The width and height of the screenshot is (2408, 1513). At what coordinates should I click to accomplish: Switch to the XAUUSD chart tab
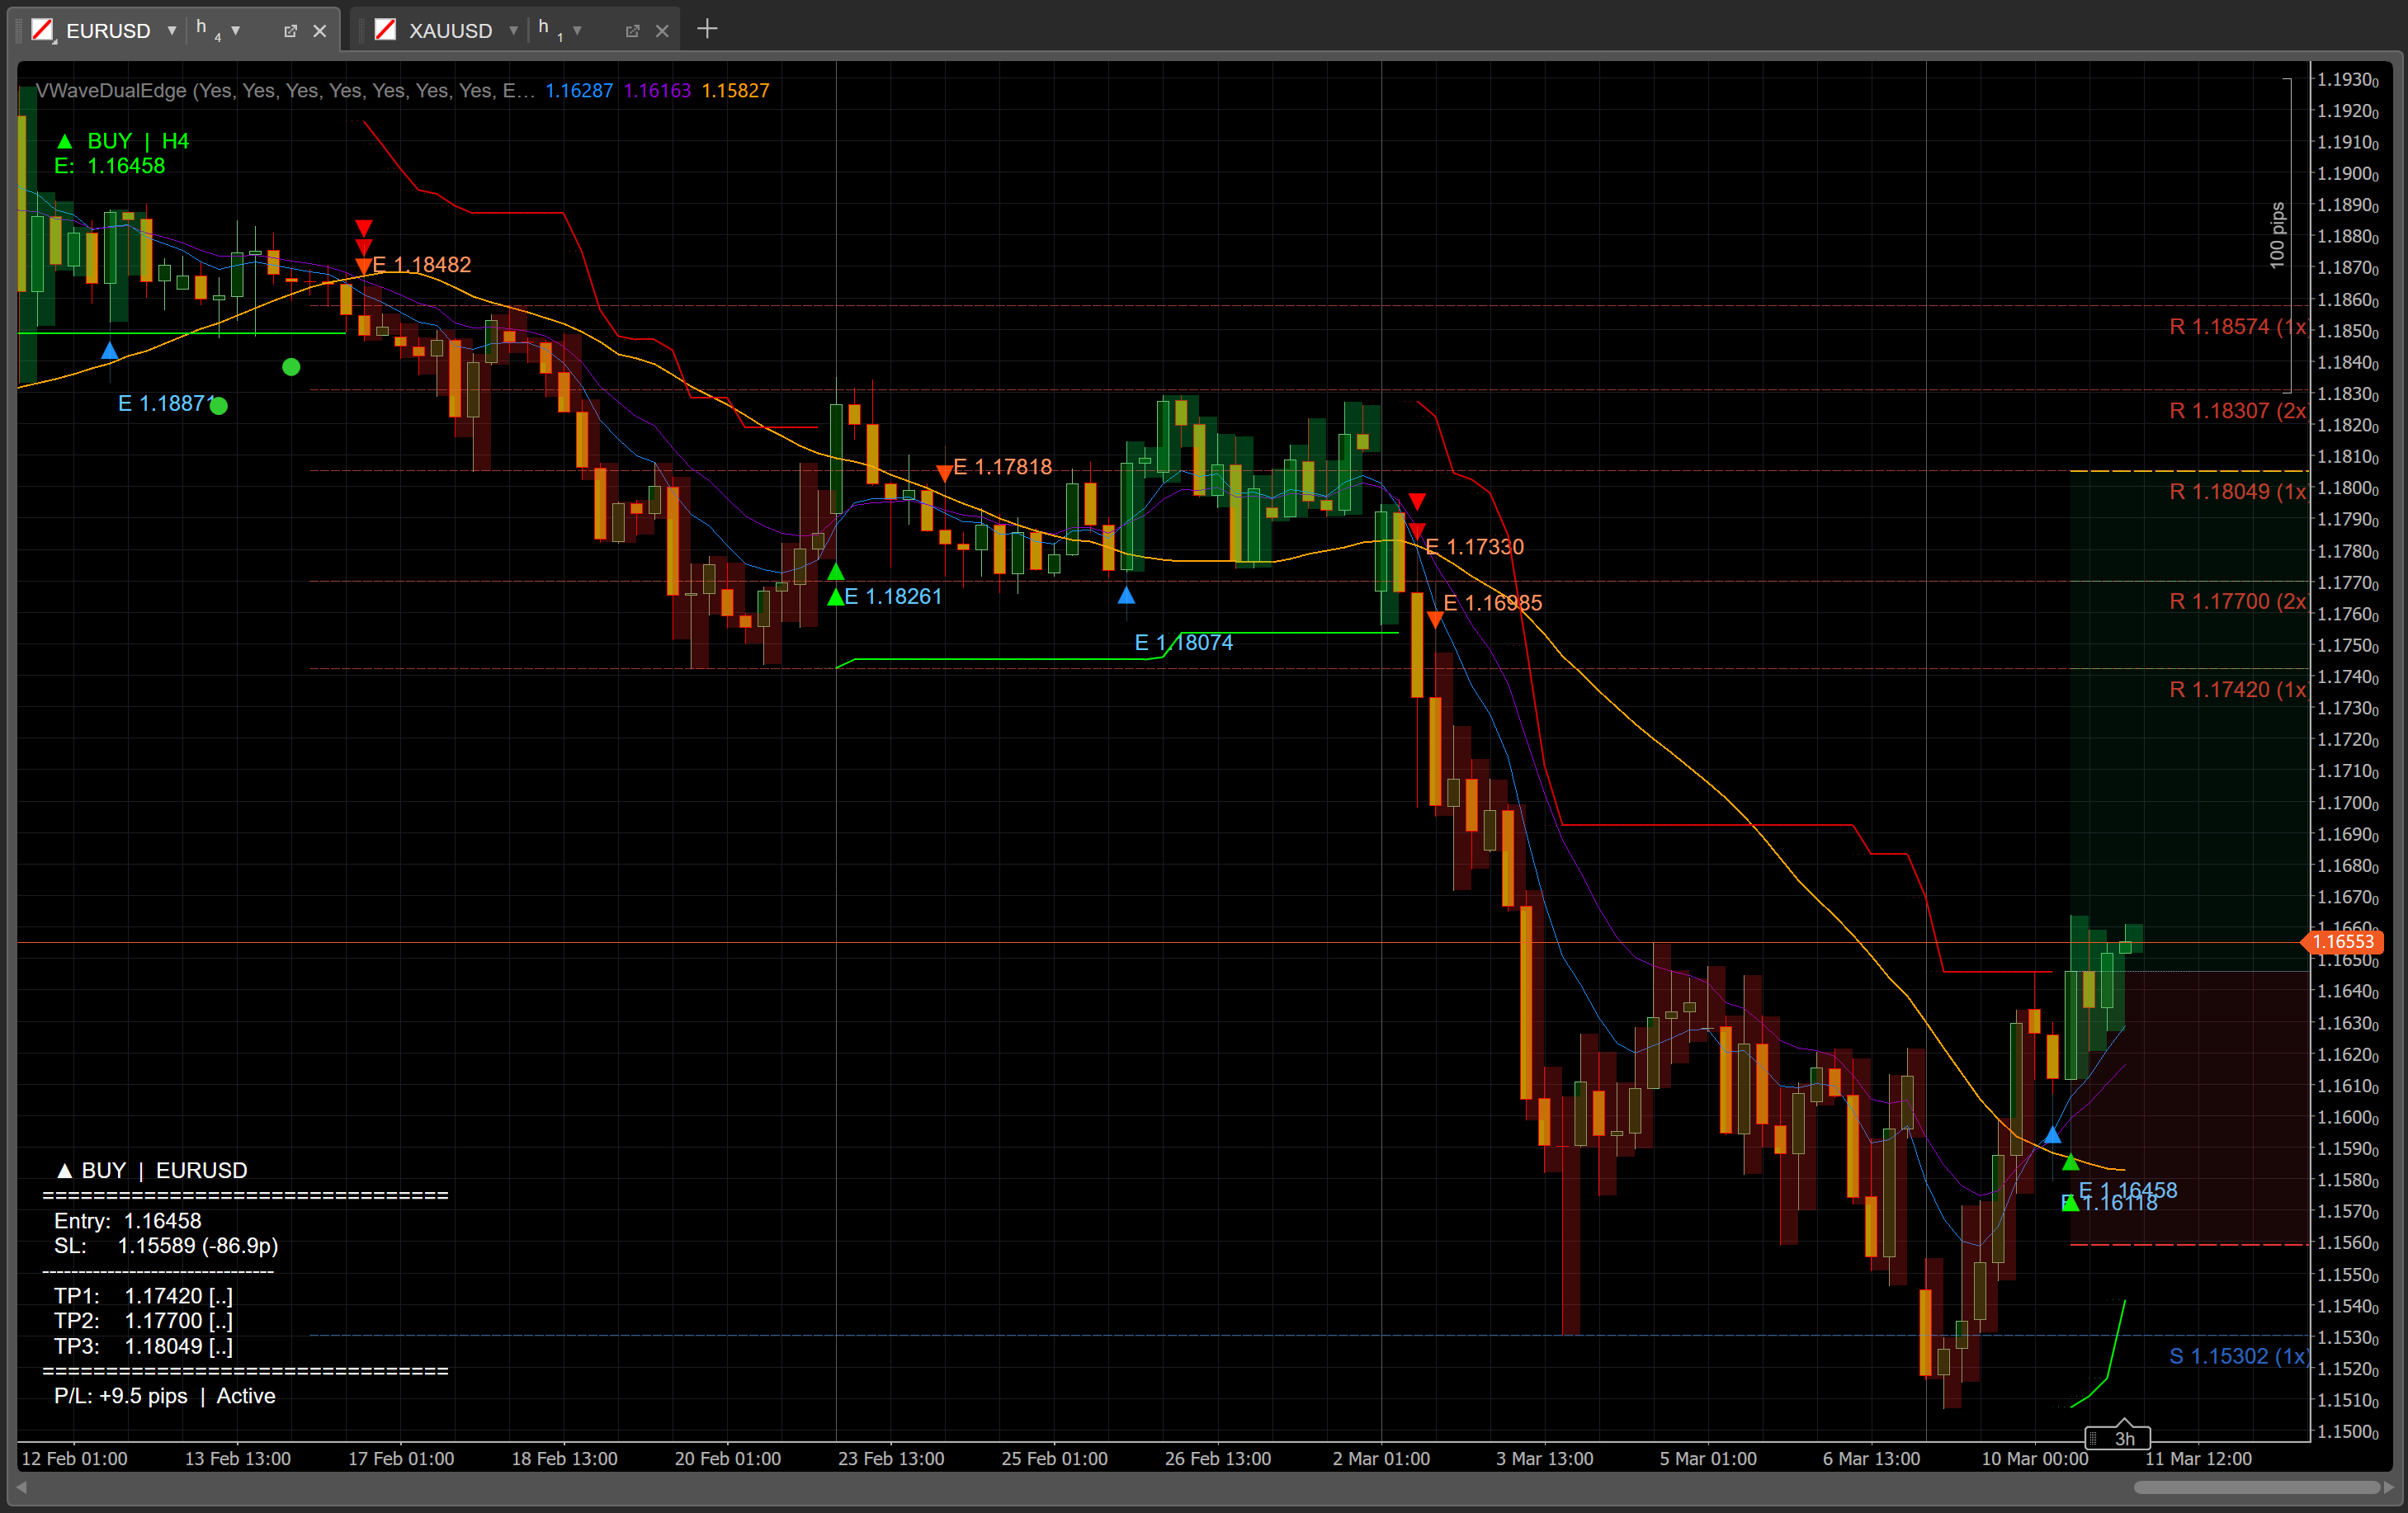[x=450, y=31]
